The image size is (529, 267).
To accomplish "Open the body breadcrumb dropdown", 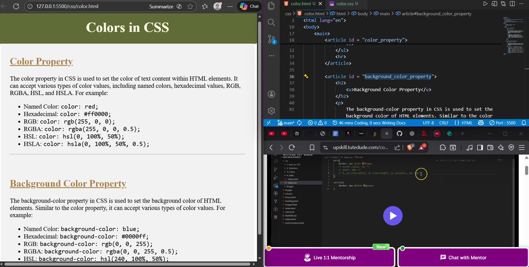I will 360,14.
